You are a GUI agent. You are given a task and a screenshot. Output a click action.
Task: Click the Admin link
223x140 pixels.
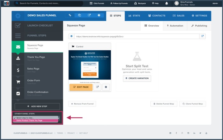[215, 3]
